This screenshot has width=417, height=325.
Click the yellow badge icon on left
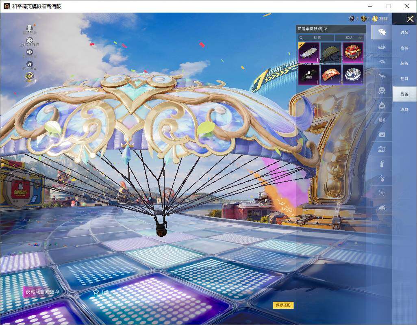click(30, 76)
